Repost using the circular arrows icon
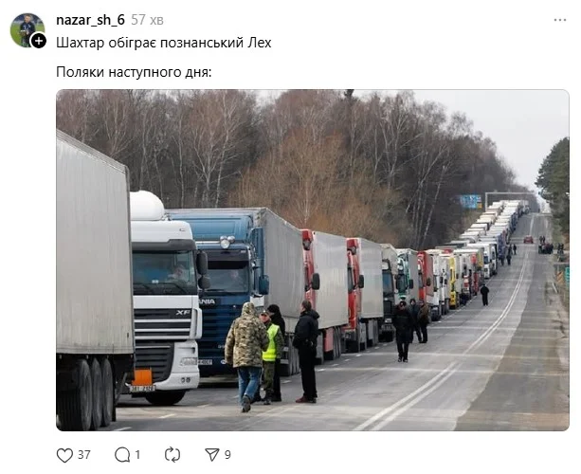The height and width of the screenshot is (474, 581). click(172, 455)
